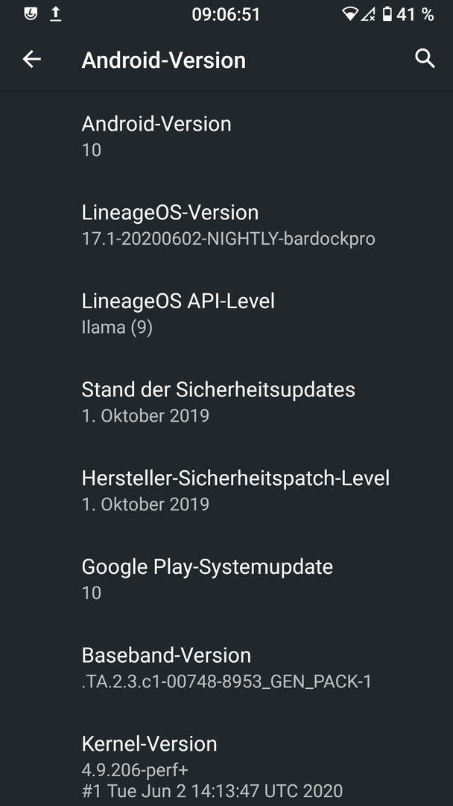This screenshot has height=806, width=453.
Task: Open search with the magnifier icon
Action: [x=425, y=59]
